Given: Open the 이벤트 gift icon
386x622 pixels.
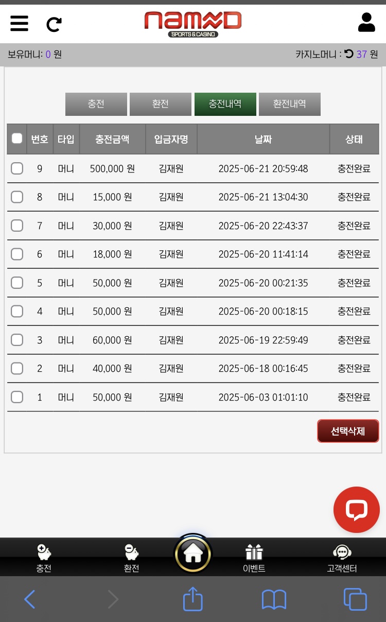Looking at the screenshot, I should (254, 552).
